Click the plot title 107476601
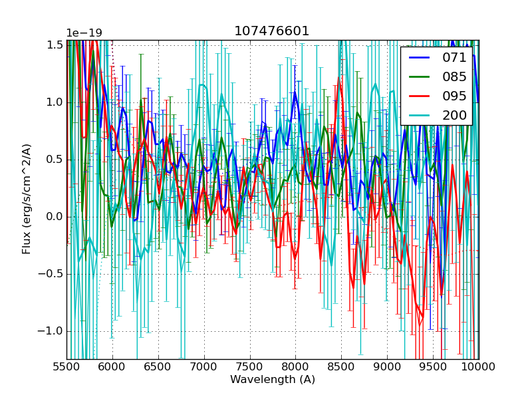This screenshot has width=532, height=399. coord(272,31)
